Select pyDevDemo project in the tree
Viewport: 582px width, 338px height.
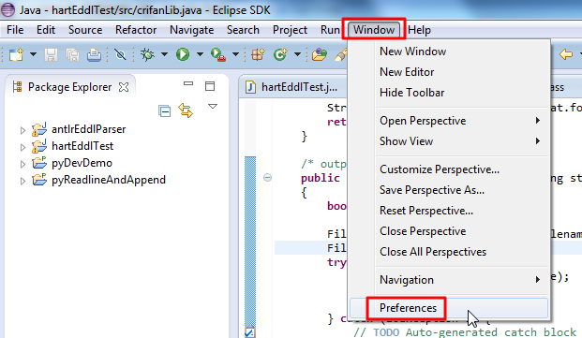pyautogui.click(x=82, y=163)
